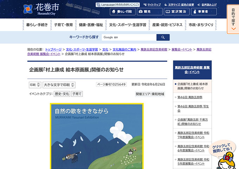The width and height of the screenshot is (239, 169).
Task: Open sidebar link 令和7年度展覧会・イベント
Action: (x=193, y=135)
